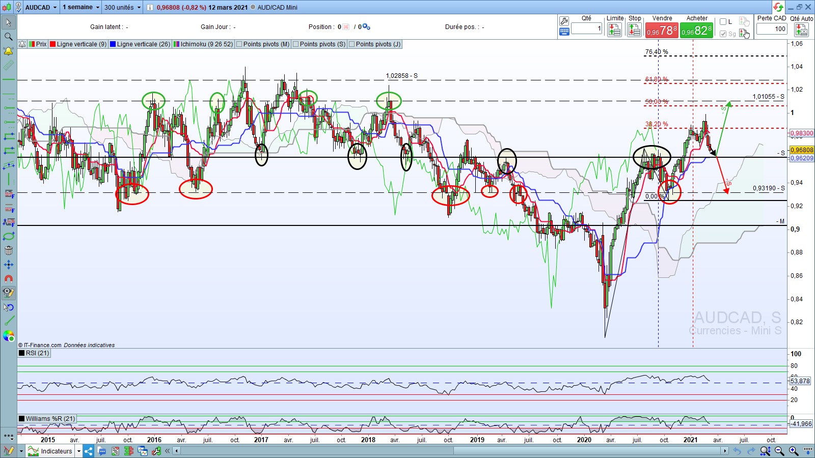The height and width of the screenshot is (458, 815).
Task: Click the red-green refresh arrows icon
Action: (778, 7)
